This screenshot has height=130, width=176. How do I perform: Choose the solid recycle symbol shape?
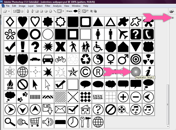pos(85,59)
